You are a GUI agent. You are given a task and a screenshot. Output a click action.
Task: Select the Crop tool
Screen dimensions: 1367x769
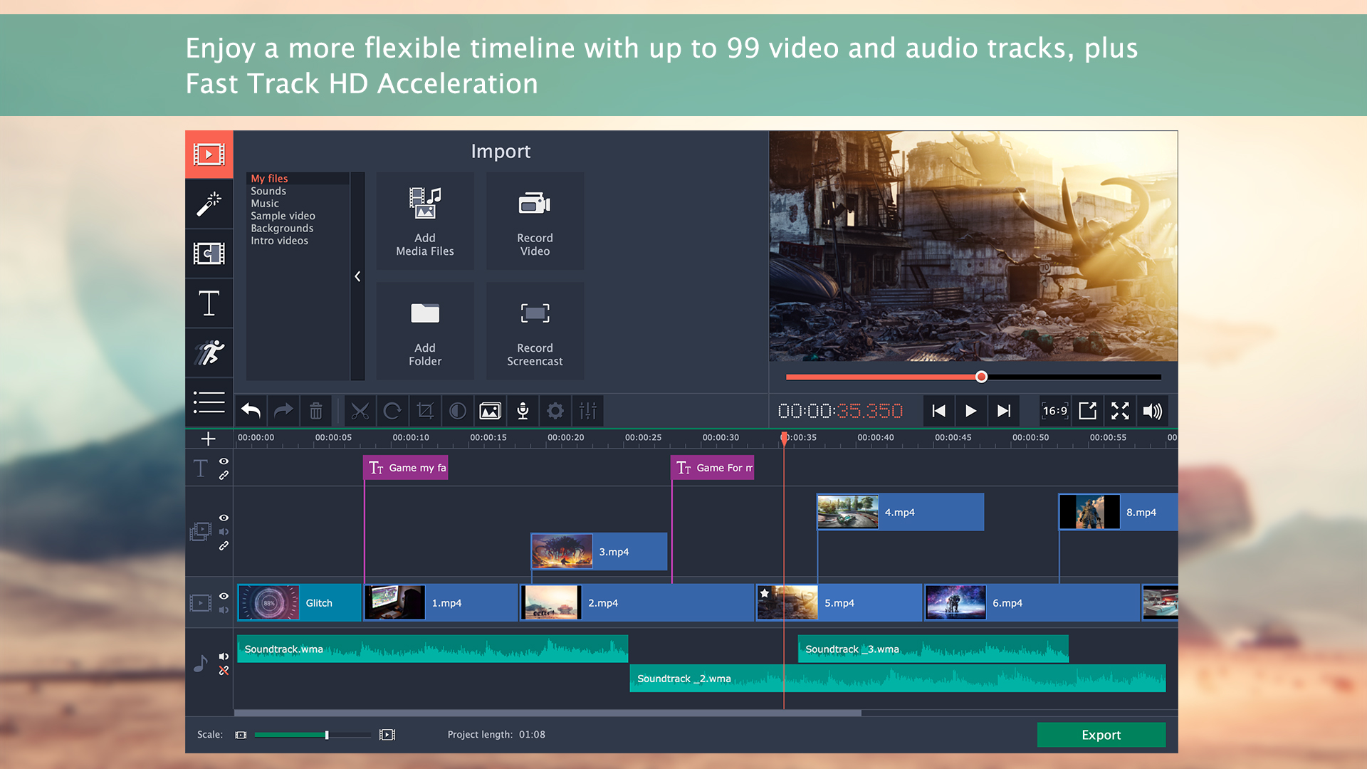[x=425, y=411]
